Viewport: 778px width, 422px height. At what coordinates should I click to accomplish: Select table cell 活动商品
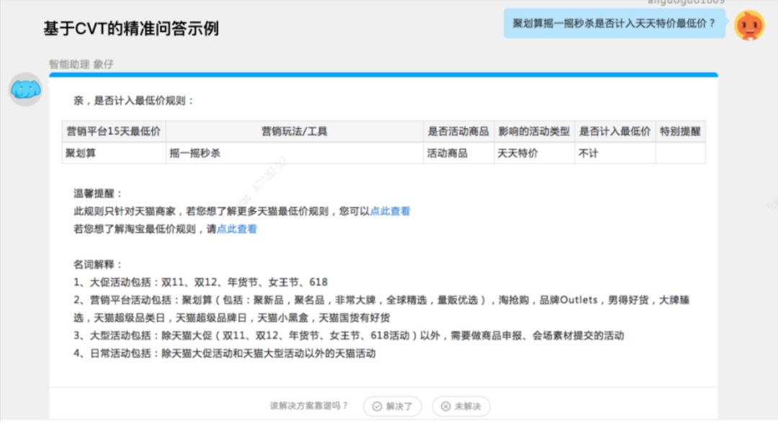(x=458, y=153)
